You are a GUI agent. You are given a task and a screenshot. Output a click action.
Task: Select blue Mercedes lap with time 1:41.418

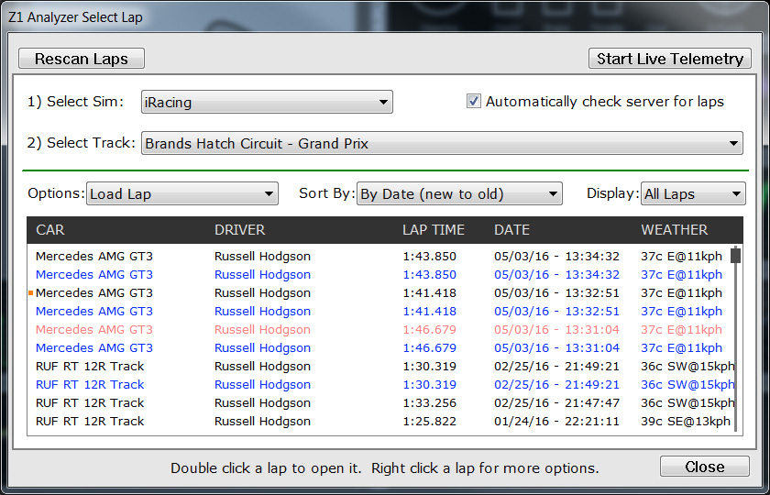click(x=380, y=312)
